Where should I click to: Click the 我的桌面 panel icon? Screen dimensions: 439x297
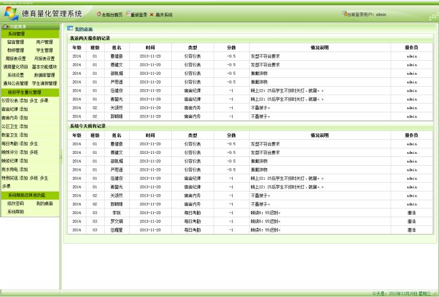[70, 29]
